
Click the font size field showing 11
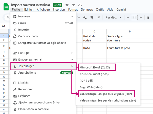coord(134,17)
